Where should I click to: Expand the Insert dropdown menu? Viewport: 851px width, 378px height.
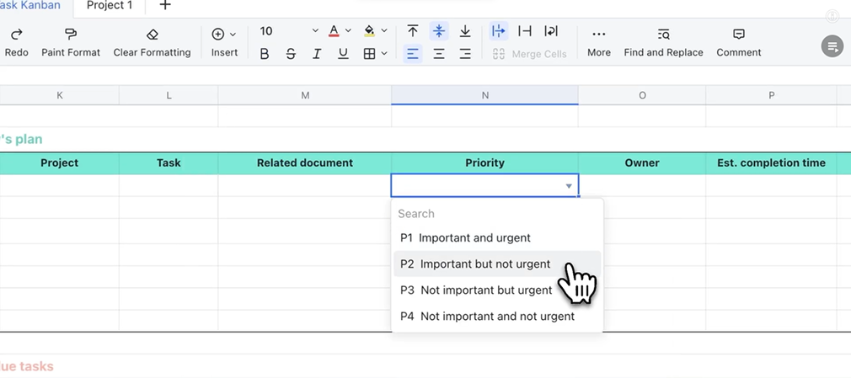click(233, 35)
